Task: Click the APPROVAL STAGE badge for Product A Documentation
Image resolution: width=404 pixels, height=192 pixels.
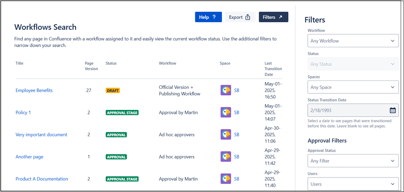Action: click(122, 179)
